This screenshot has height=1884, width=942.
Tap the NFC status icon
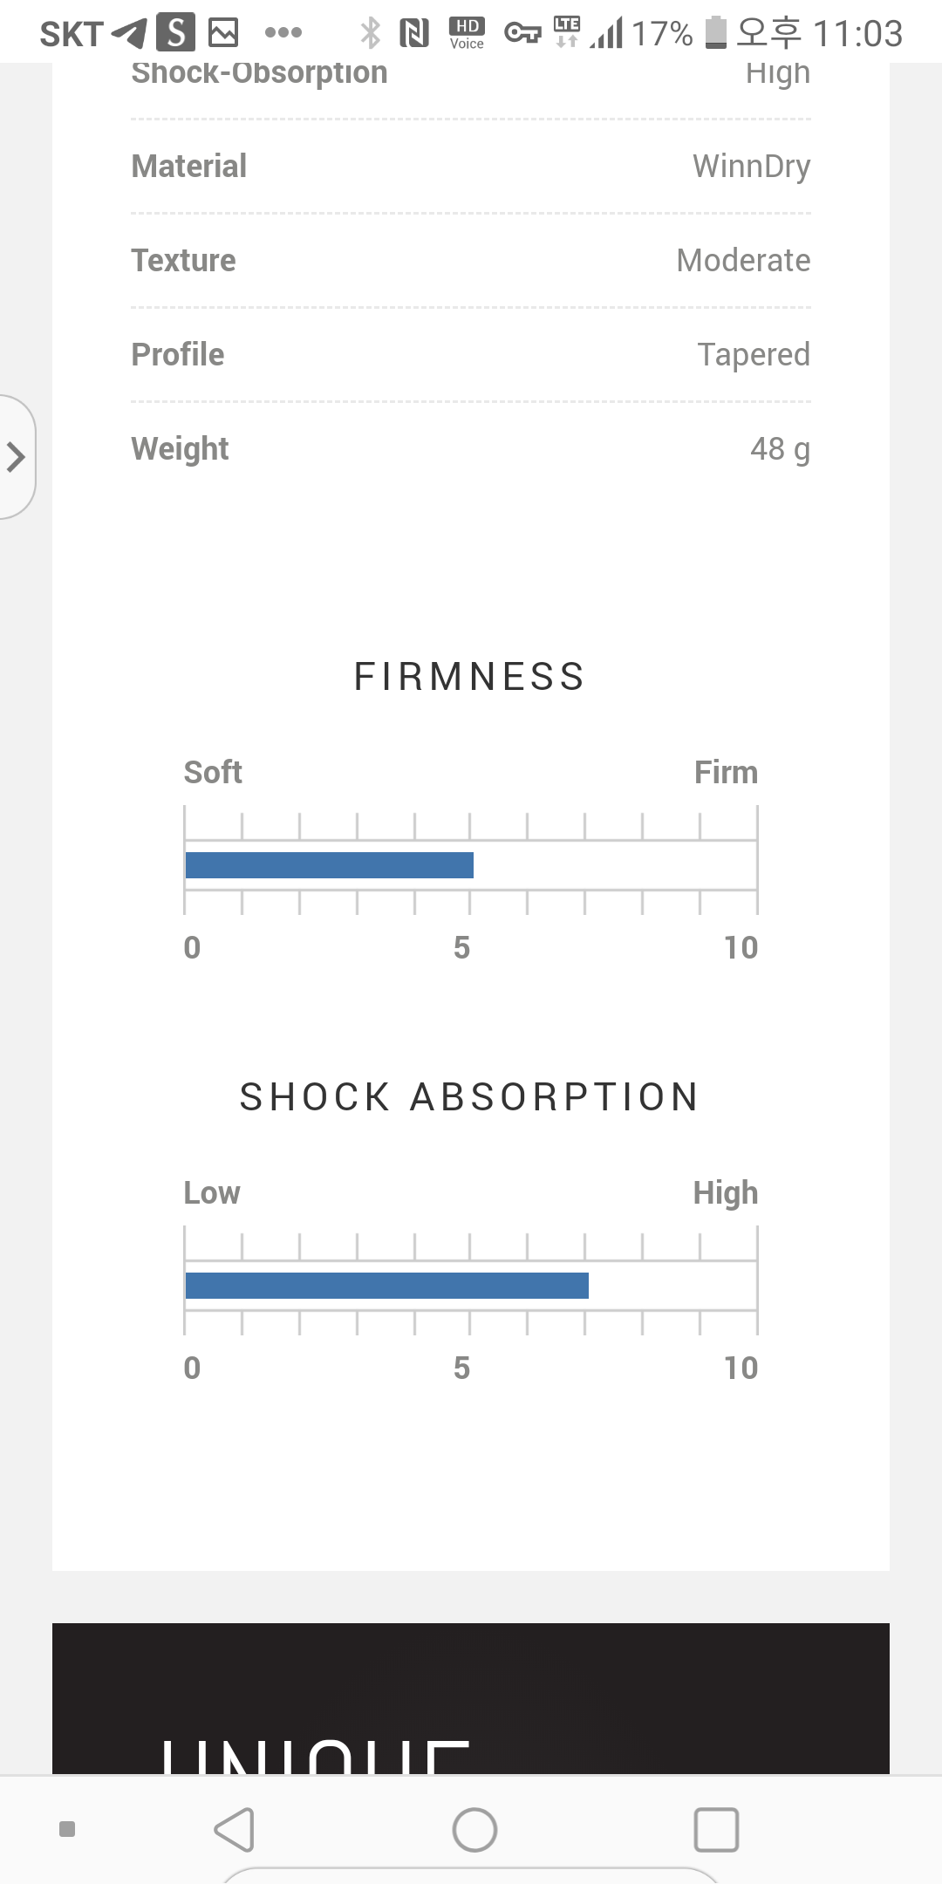414,33
